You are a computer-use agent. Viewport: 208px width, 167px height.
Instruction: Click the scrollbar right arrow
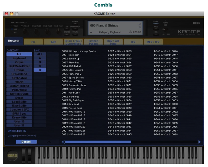tap(200, 142)
